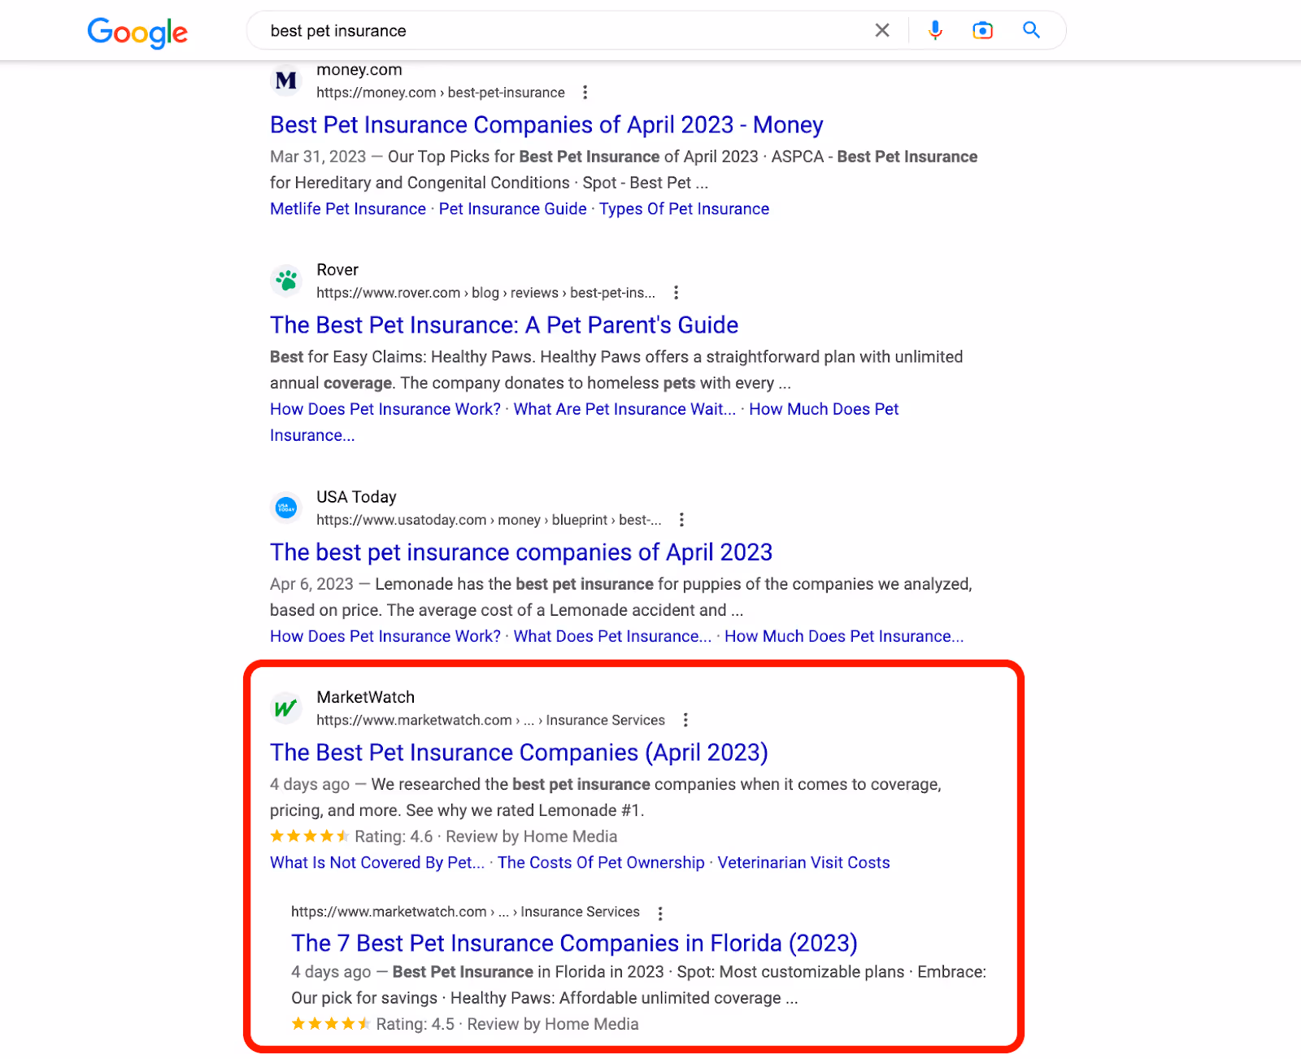Open The best pet insurance companies of April 2023
Screen dimensions: 1301x1059
[521, 552]
